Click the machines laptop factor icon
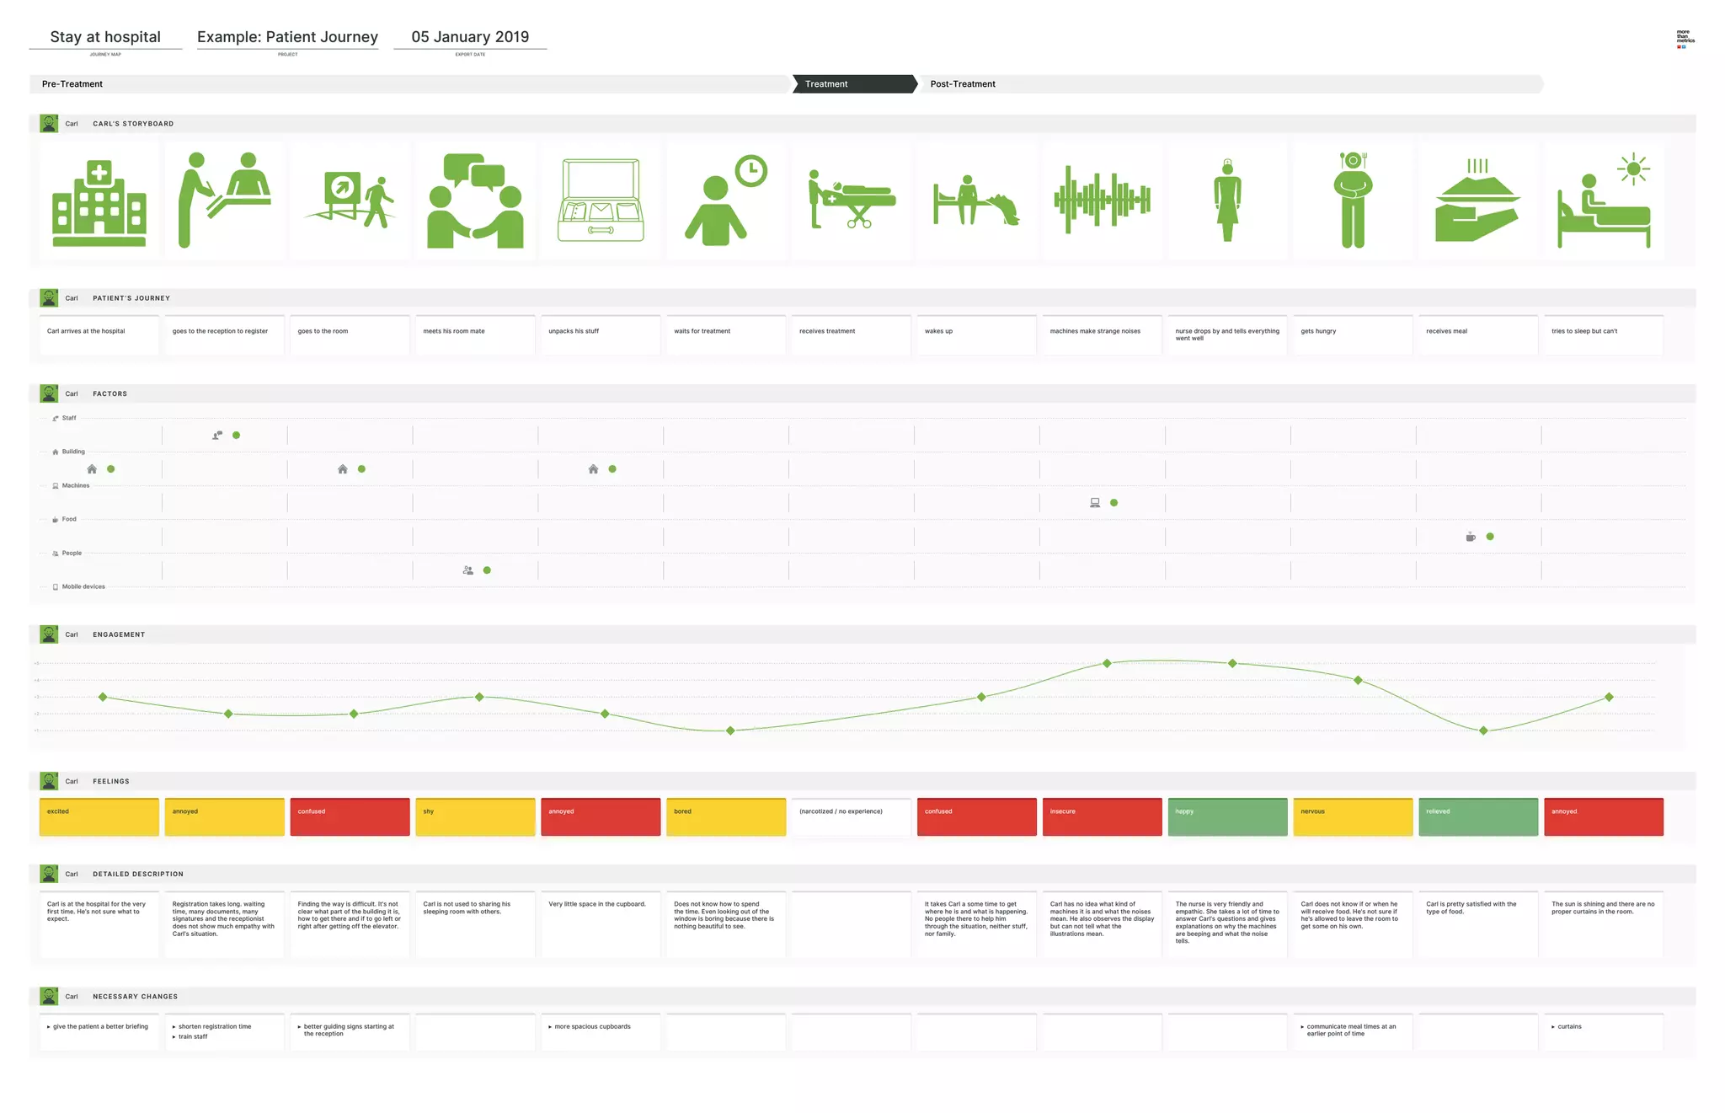Viewport: 1725px width, 1113px height. tap(1095, 503)
